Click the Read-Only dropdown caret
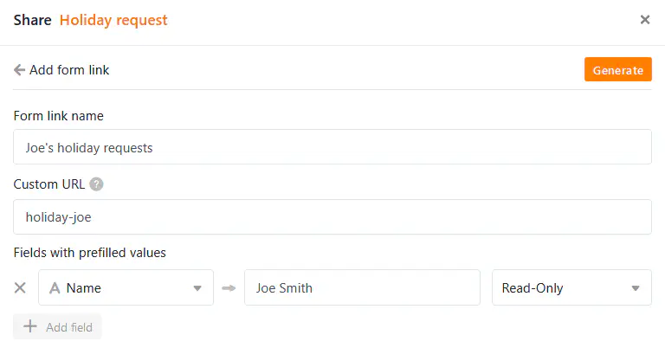The height and width of the screenshot is (348, 665). 636,288
